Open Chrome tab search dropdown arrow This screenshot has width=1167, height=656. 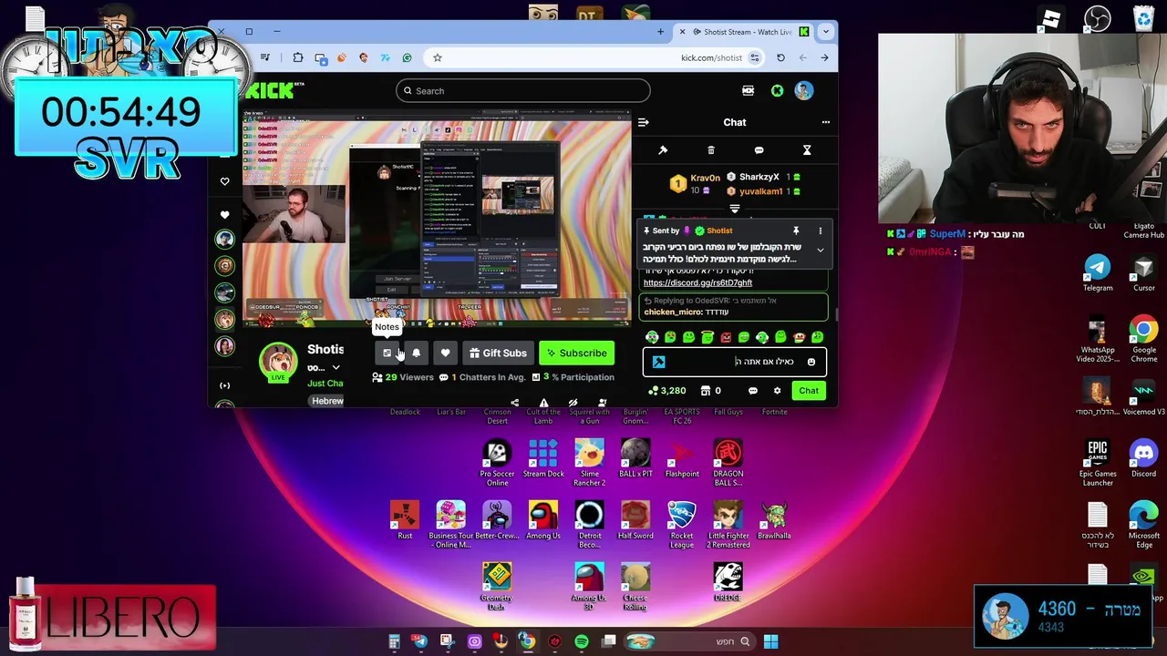pos(826,32)
